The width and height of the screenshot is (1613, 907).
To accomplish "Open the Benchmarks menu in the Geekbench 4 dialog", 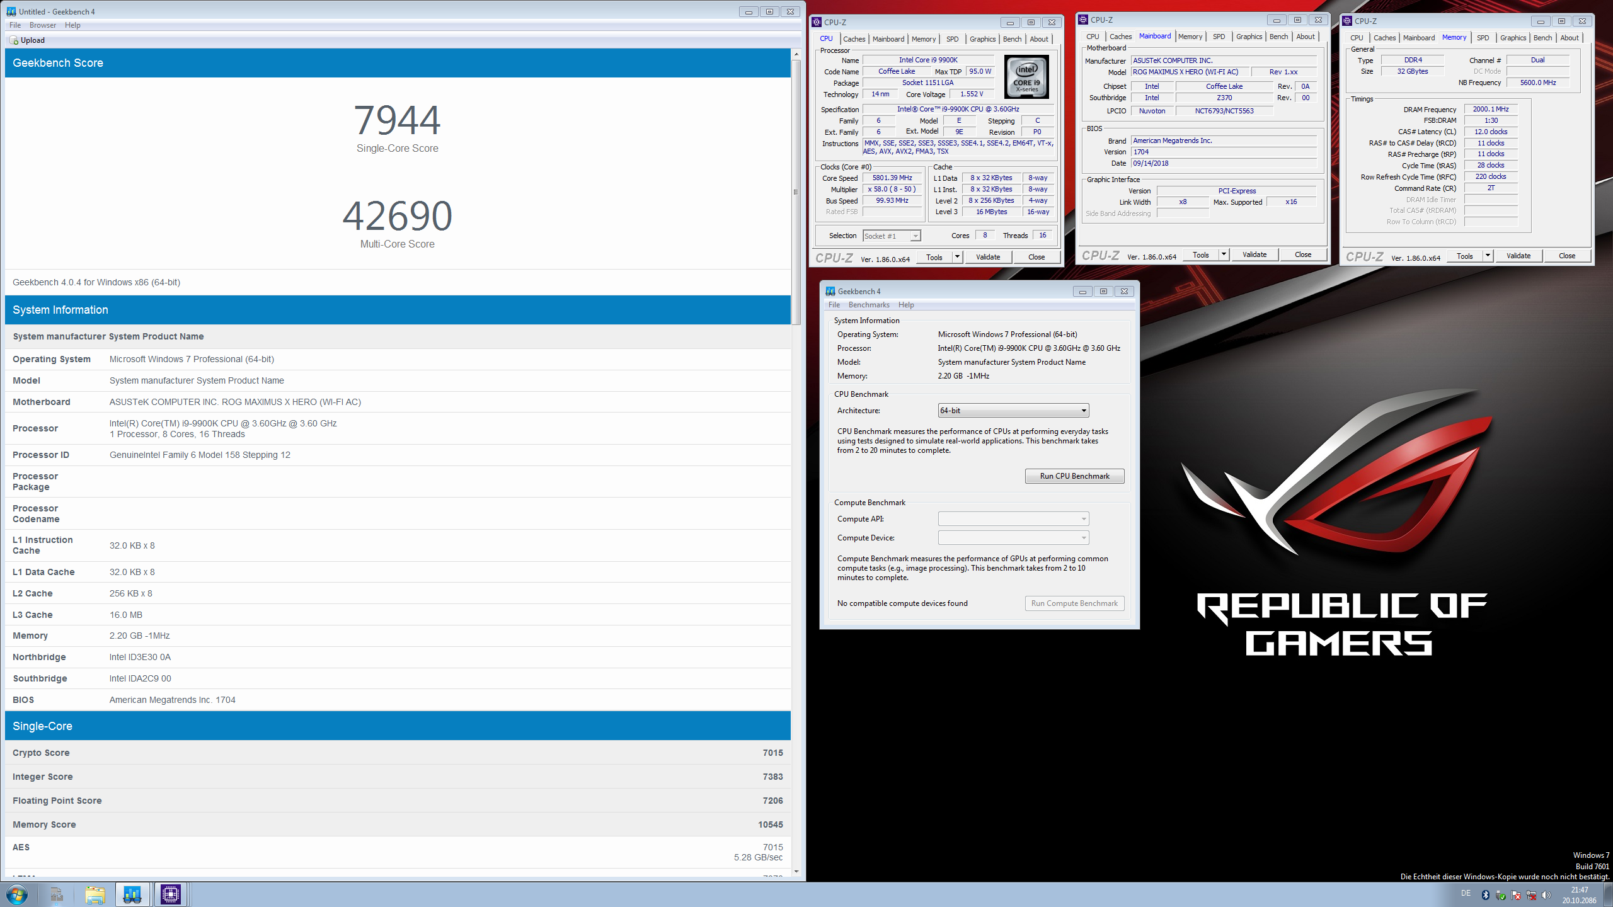I will coord(869,305).
